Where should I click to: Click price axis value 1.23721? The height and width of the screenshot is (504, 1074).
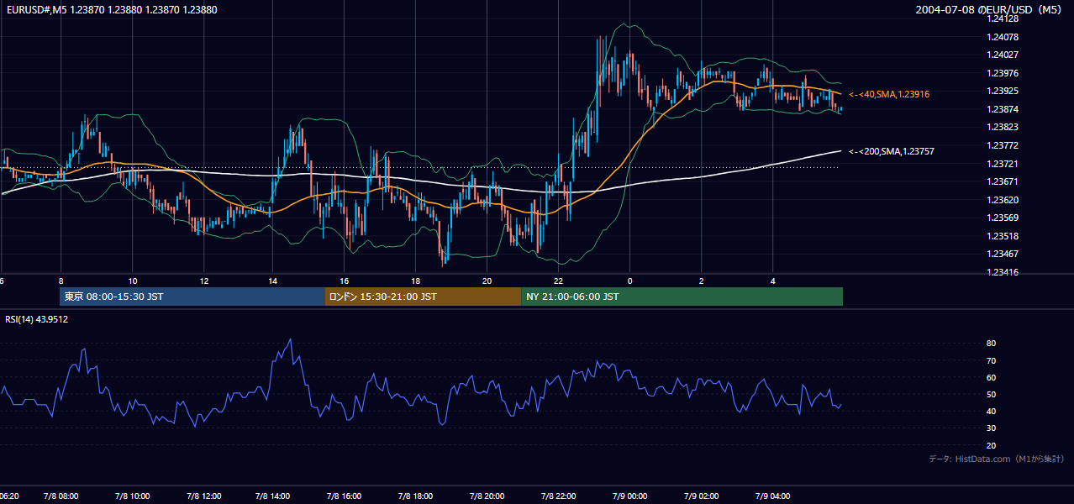pyautogui.click(x=1003, y=164)
